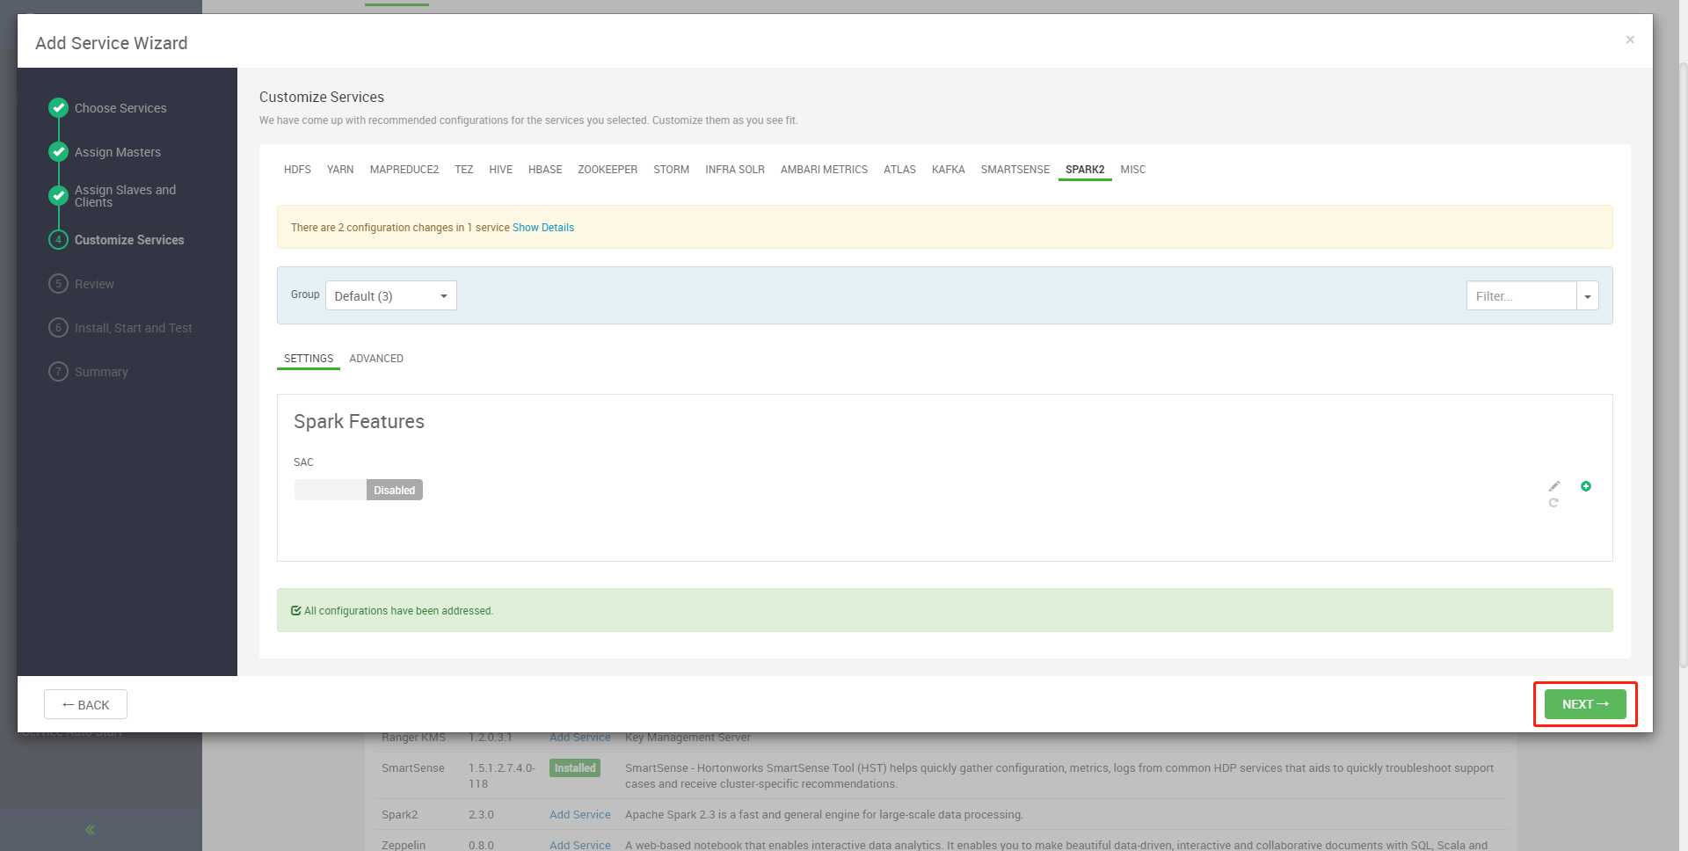Switch to the YARN tab
The width and height of the screenshot is (1688, 851).
tap(340, 170)
